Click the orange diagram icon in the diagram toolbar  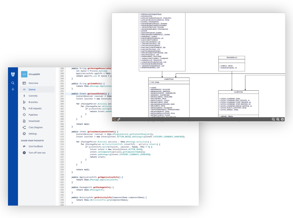click(114, 119)
